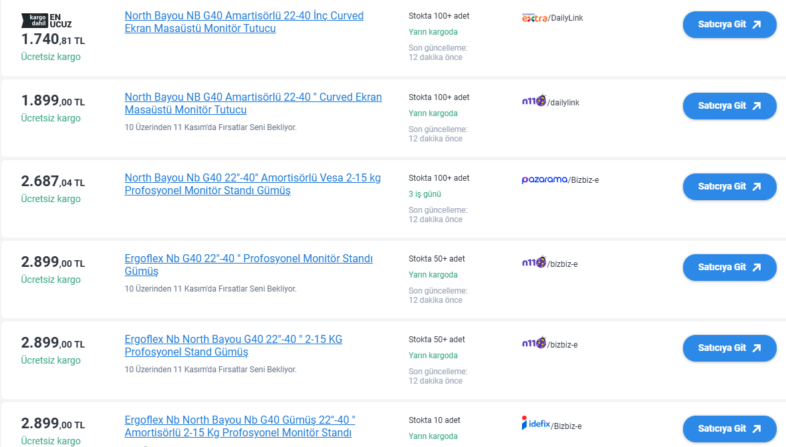Click the 'kargo dahil EN UCUZ' badge

tap(47, 21)
